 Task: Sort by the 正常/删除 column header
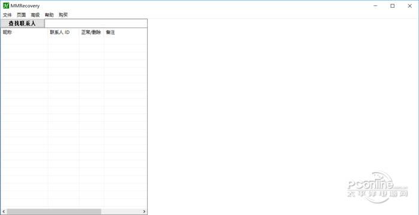[92, 32]
